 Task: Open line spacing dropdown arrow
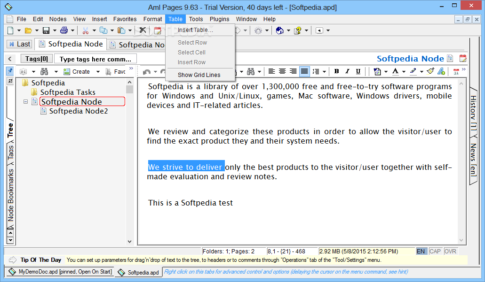324,72
